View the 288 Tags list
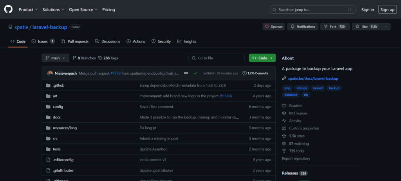The height and width of the screenshot is (181, 401). [x=108, y=58]
